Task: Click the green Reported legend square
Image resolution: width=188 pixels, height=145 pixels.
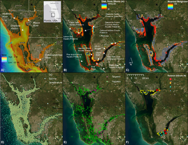Action: coord(107,81)
